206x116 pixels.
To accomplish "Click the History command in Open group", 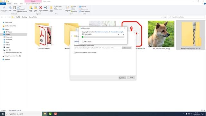I will tap(74, 12).
